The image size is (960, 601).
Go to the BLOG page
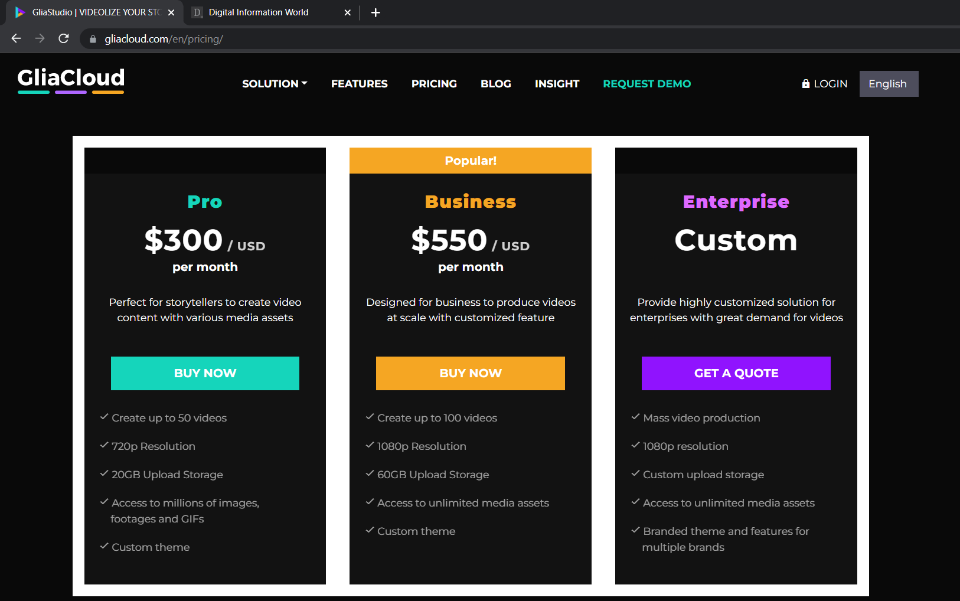[496, 84]
